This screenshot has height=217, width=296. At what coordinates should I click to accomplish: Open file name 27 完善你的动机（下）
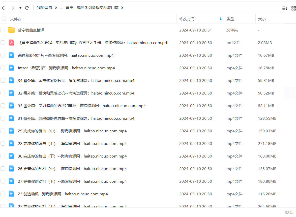(72, 181)
